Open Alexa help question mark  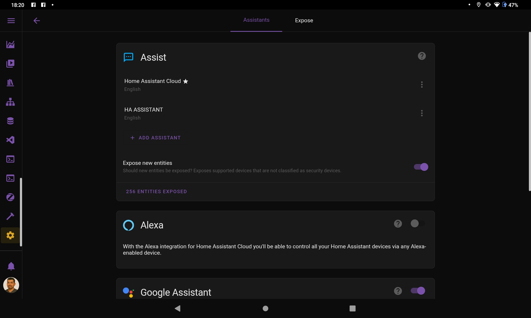398,224
